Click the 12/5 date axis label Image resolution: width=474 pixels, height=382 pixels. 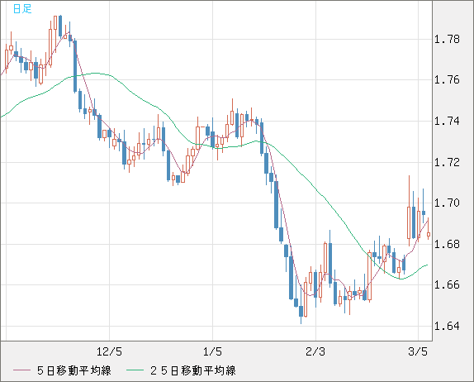tap(109, 351)
